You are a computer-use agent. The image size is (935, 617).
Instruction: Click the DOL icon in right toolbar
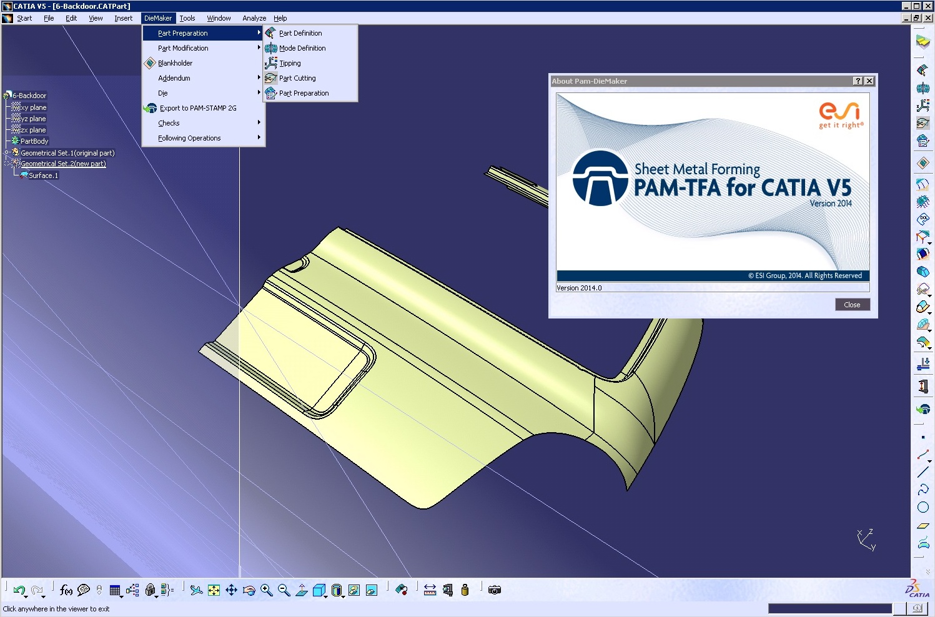pos(923,219)
